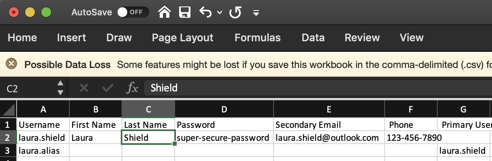Viewport: 492px width, 161px height.
Task: Dismiss the Possible Data Loss warning
Action: point(12,64)
